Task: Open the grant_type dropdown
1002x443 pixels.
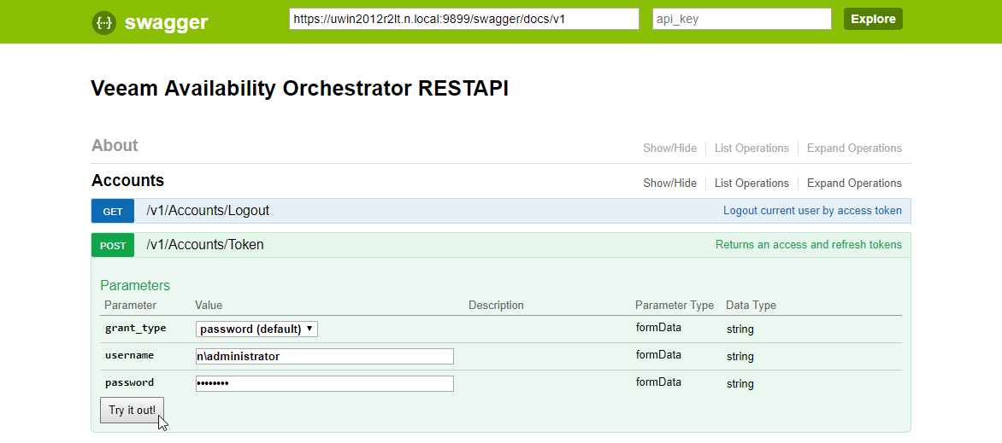Action: point(256,329)
